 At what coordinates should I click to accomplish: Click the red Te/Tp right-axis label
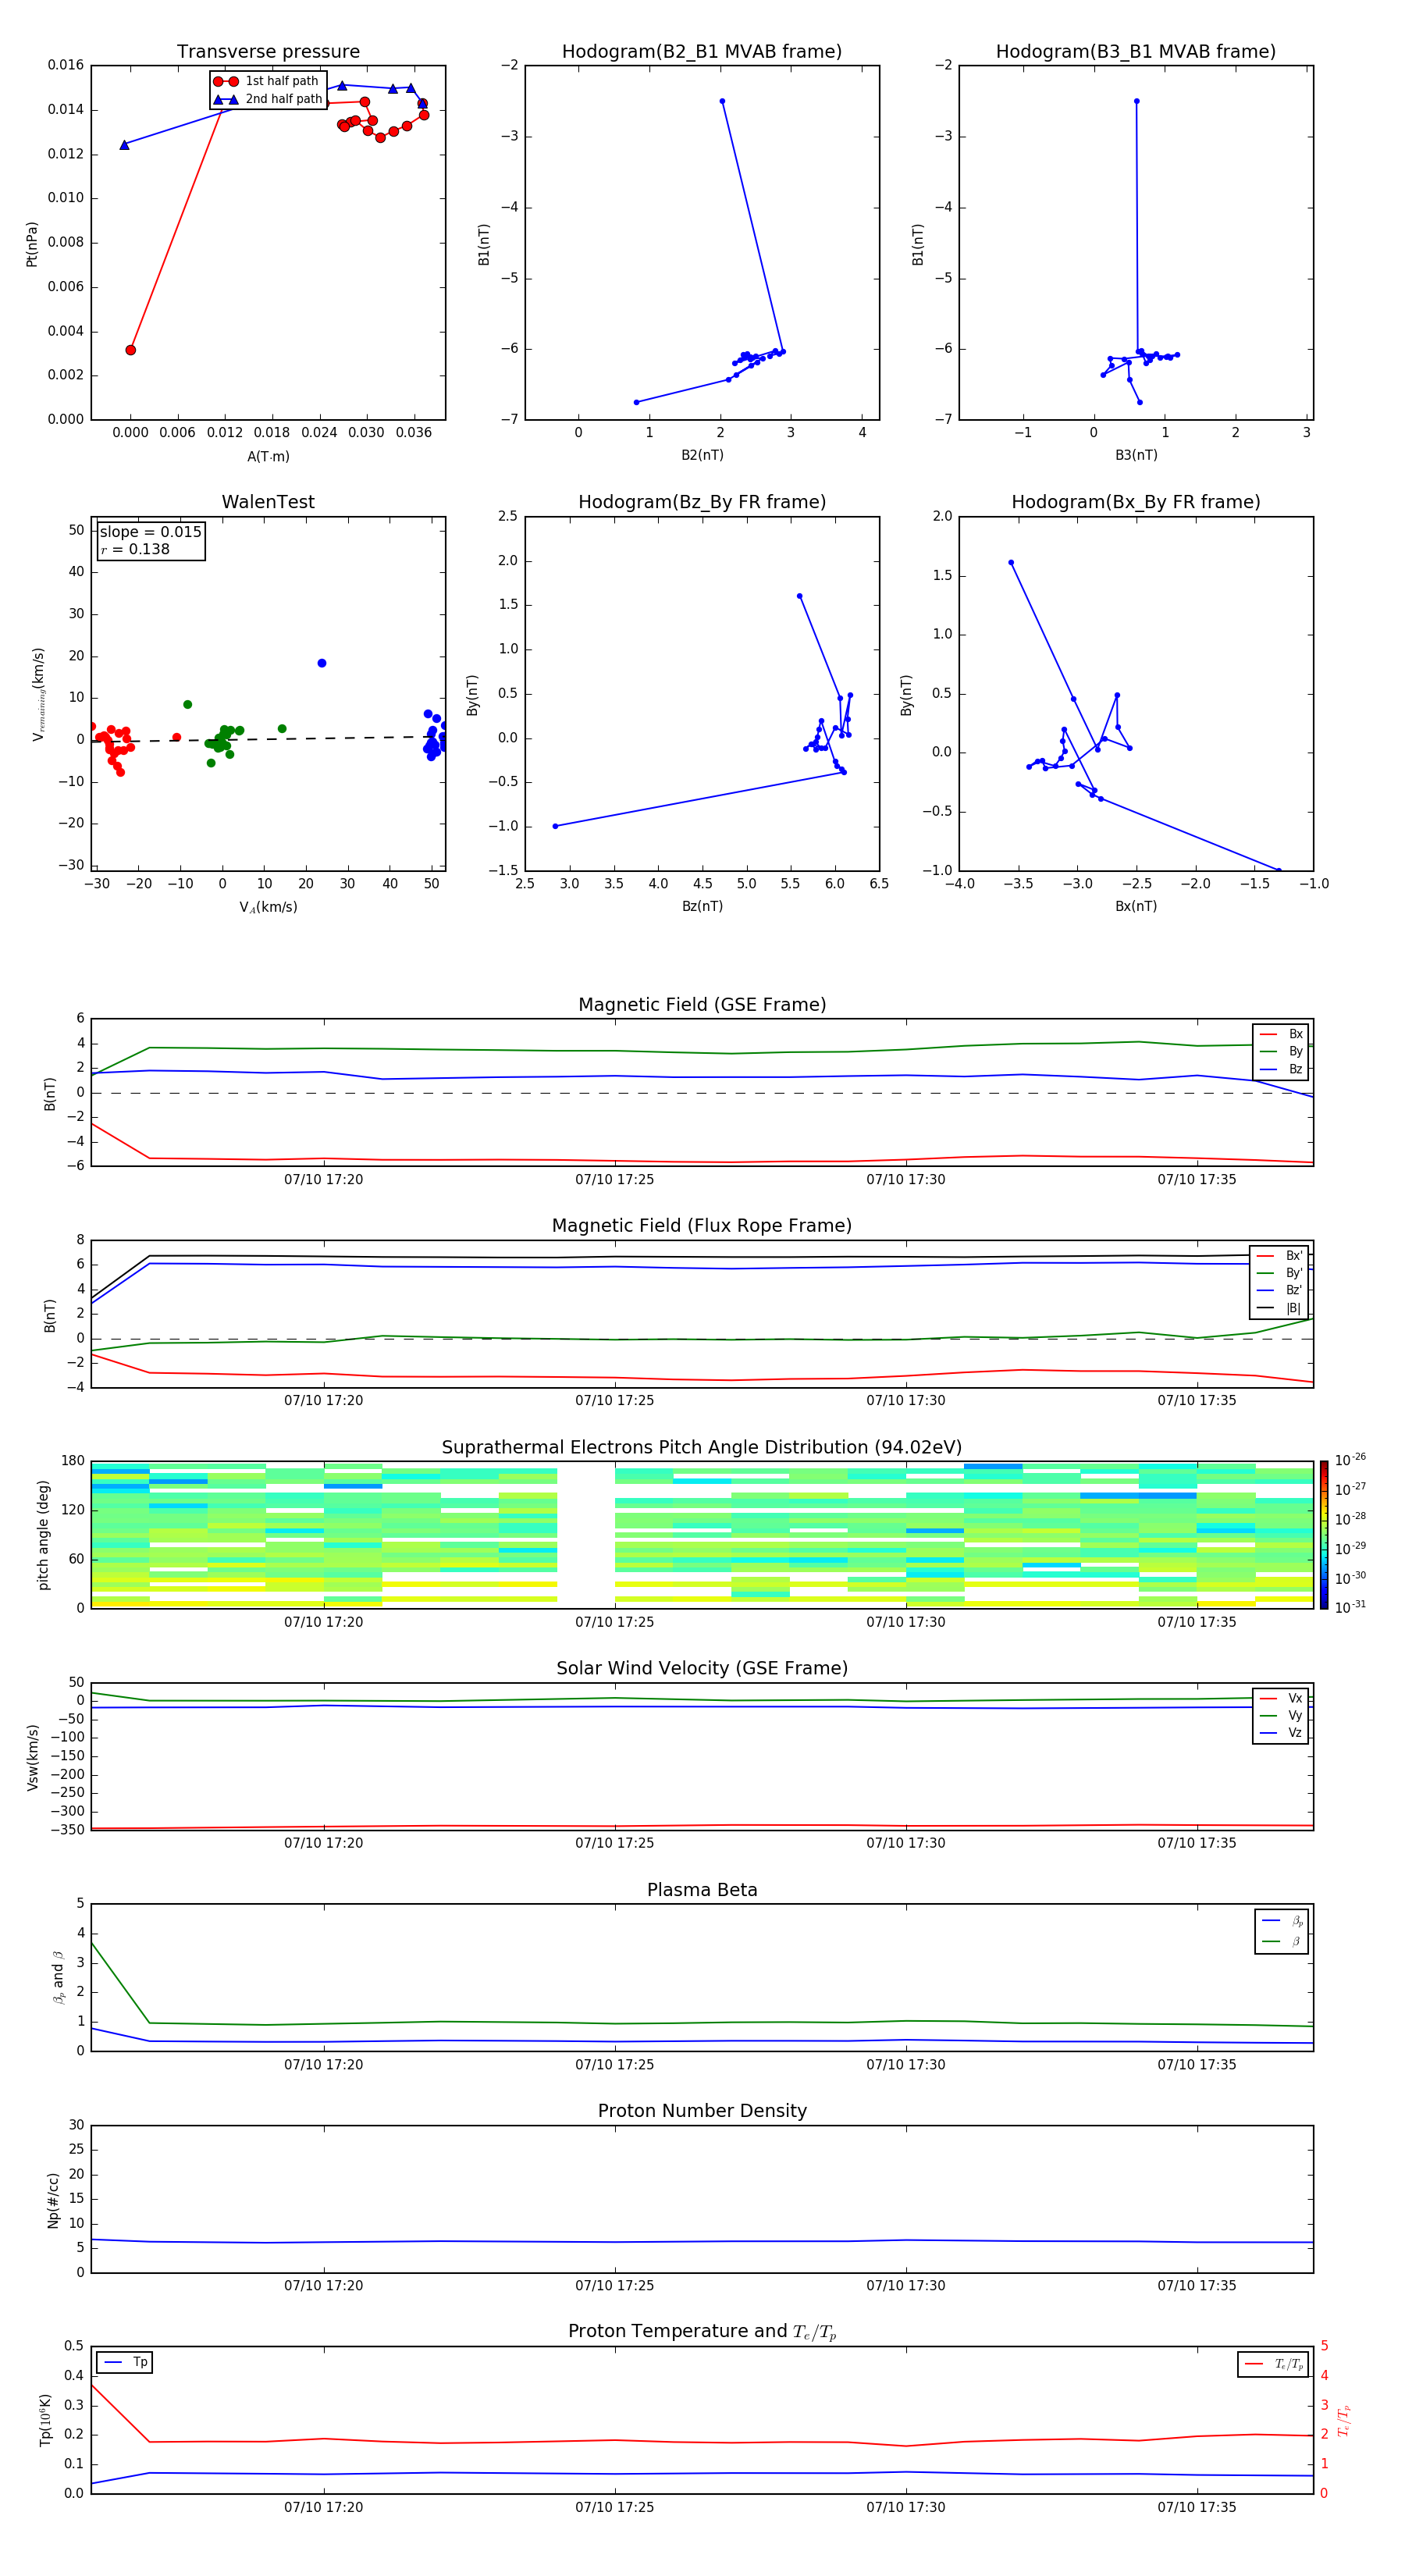pos(1343,2420)
